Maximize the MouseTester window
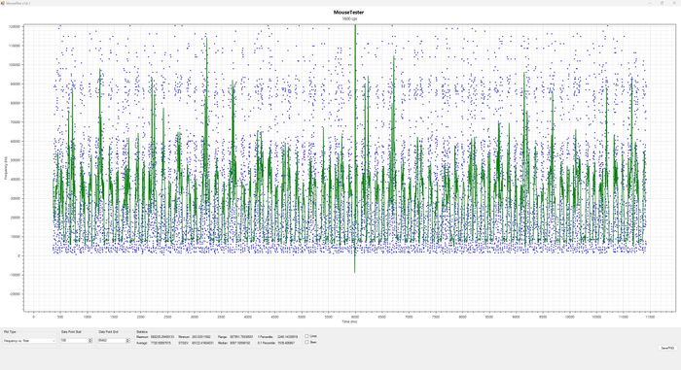 (x=662, y=3)
